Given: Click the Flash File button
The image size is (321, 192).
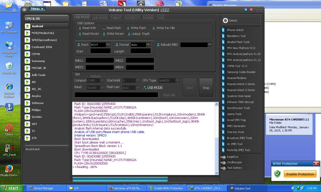Looking at the screenshot, I should 169,95.
